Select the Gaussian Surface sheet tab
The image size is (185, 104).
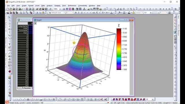pyautogui.click(x=28, y=88)
